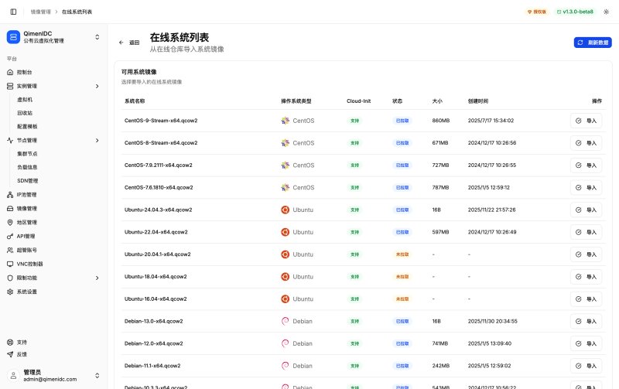This screenshot has height=389, width=619.
Task: Click the 刷新数据 refresh button
Action: point(593,43)
